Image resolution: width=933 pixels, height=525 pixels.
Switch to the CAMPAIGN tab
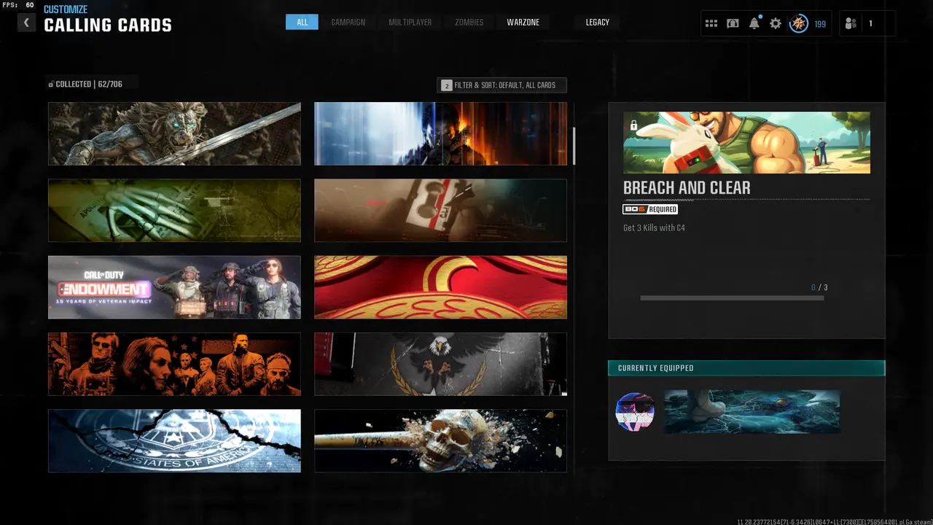(x=348, y=22)
